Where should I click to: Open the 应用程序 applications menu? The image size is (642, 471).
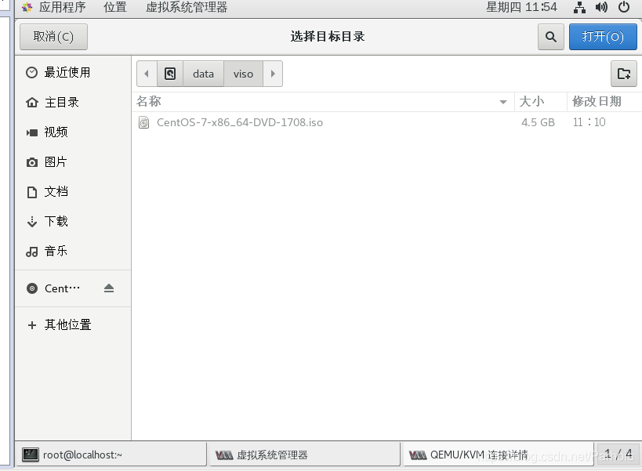click(62, 7)
